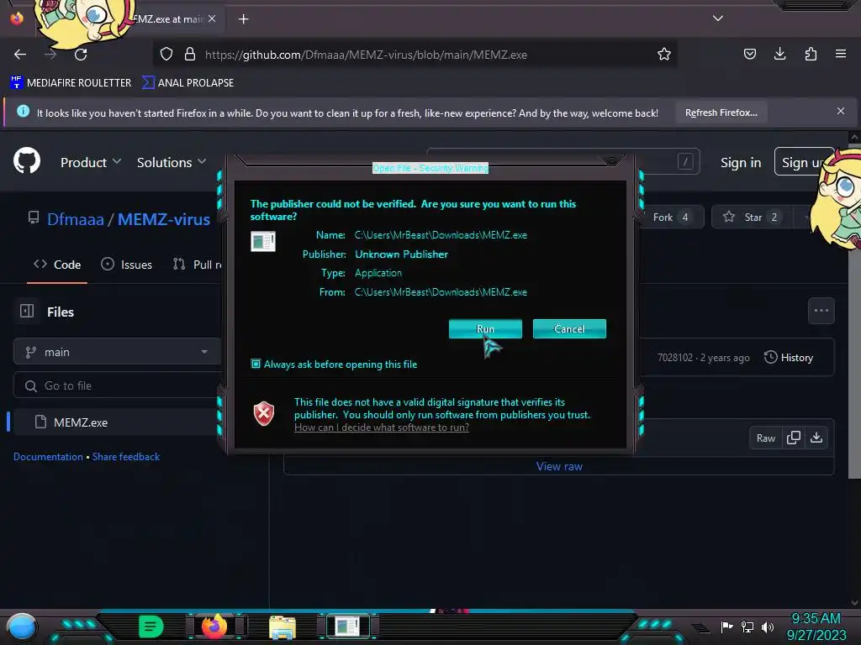Click the Action Center flag tray icon

click(726, 627)
